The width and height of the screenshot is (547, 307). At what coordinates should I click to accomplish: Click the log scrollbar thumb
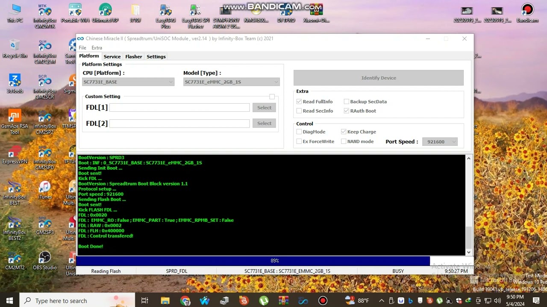coord(469,237)
